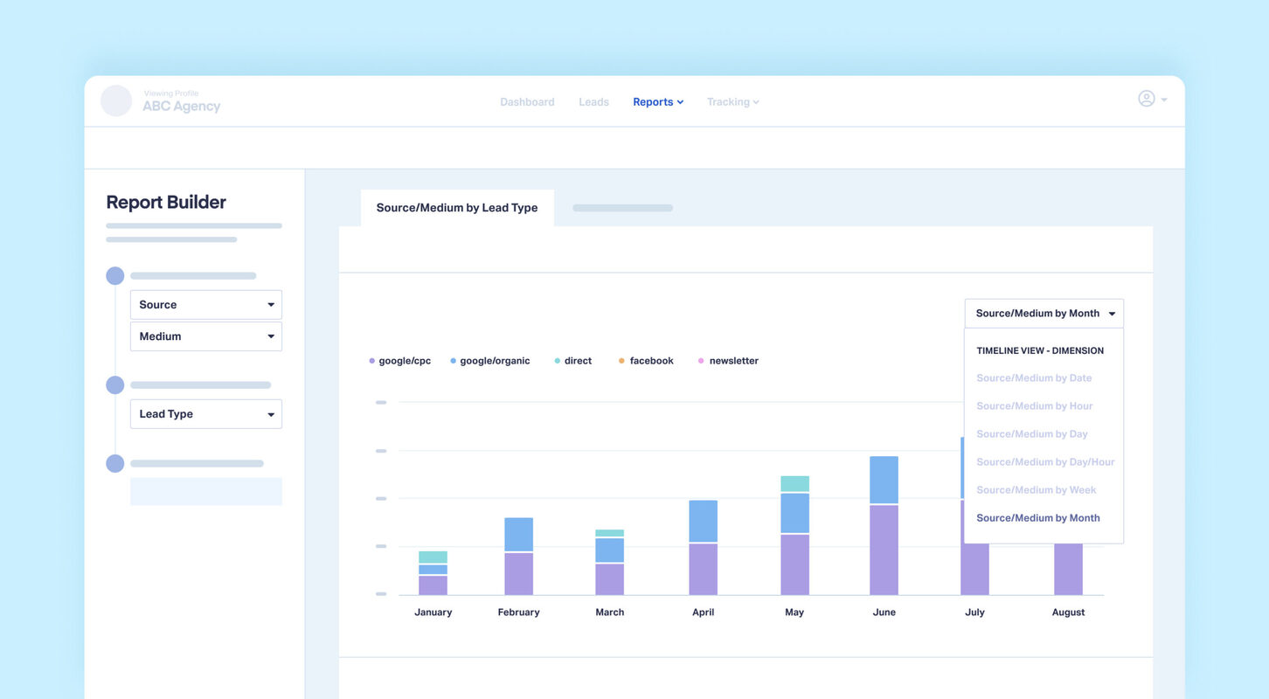This screenshot has height=699, width=1269.
Task: Click the ABC Agency profile avatar
Action: click(115, 101)
